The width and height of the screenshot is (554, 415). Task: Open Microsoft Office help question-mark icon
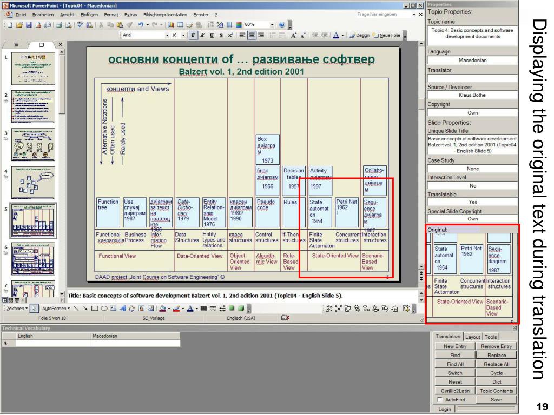click(282, 25)
